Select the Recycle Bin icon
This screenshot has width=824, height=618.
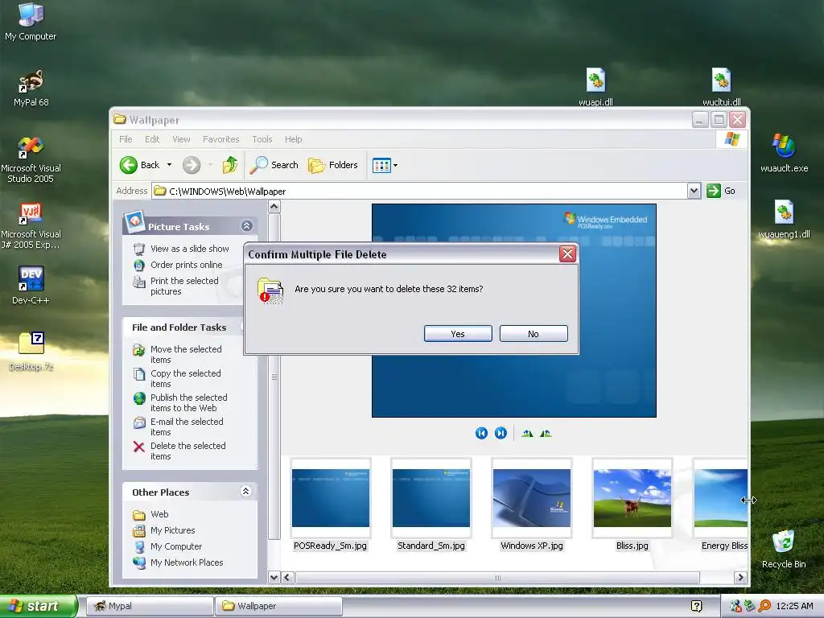784,549
